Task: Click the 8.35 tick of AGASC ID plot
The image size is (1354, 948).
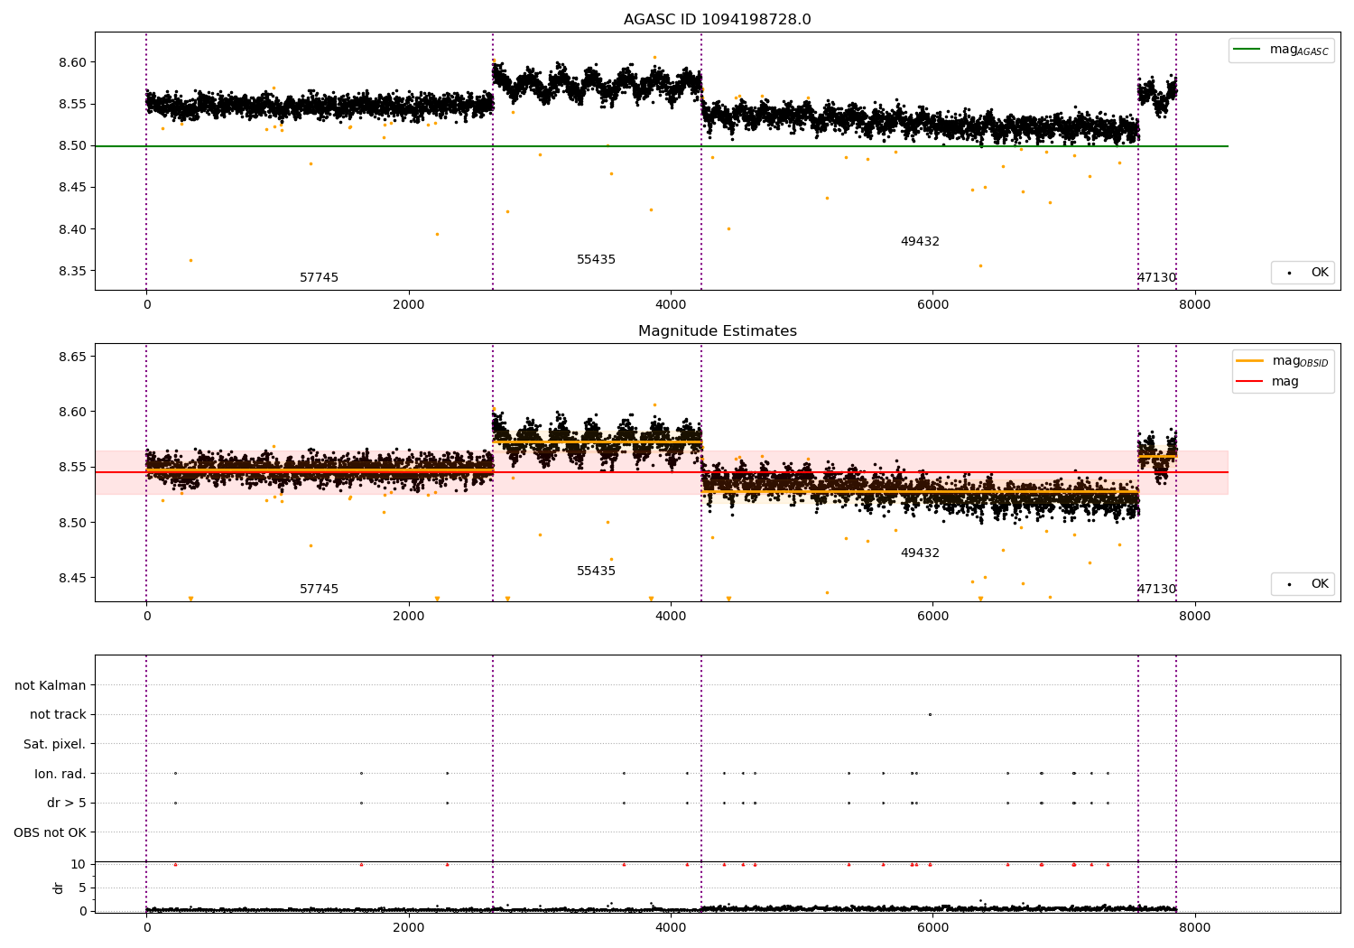Action: pos(73,271)
